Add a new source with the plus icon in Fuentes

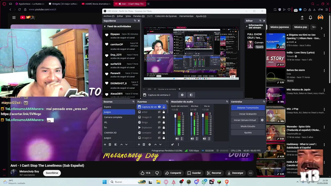click(139, 144)
